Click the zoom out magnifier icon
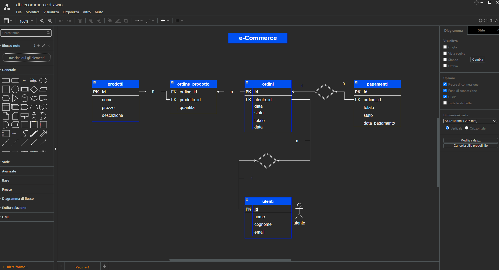The height and width of the screenshot is (270, 499). (50, 21)
